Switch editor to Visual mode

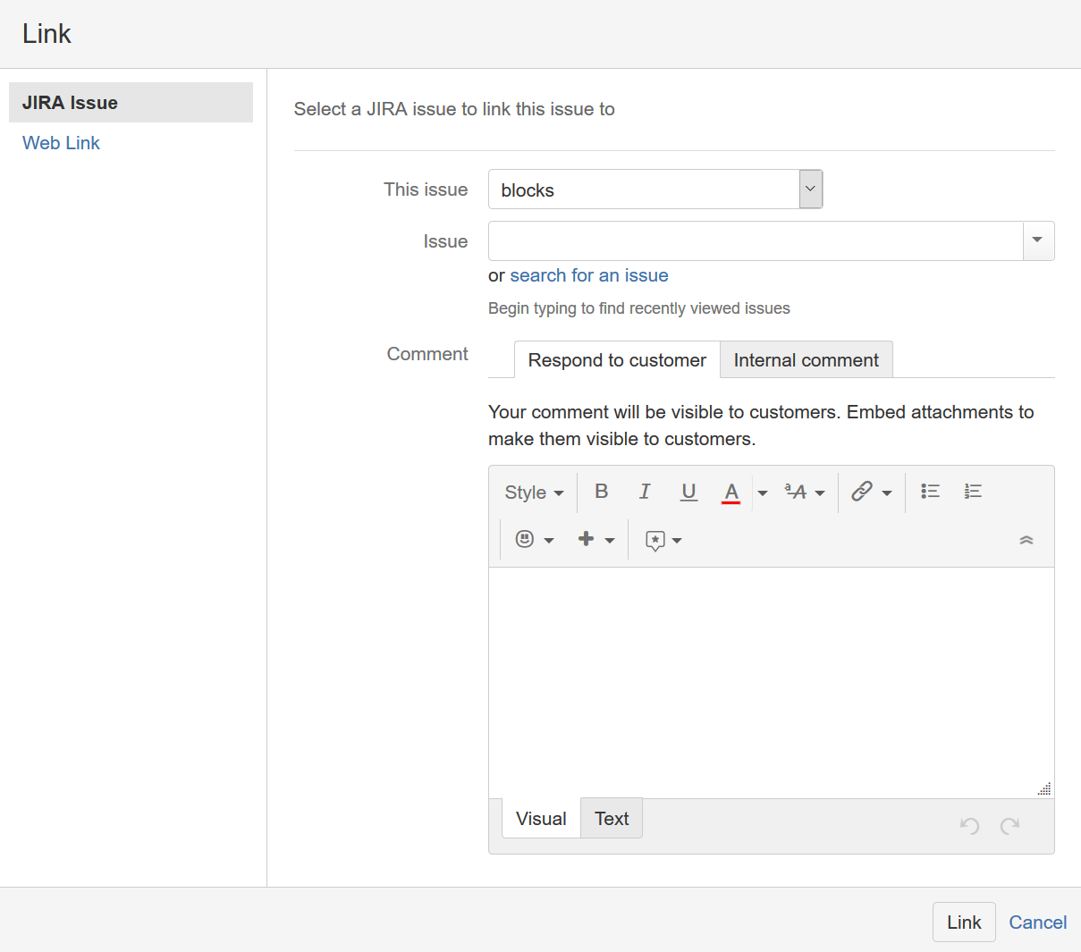[541, 819]
